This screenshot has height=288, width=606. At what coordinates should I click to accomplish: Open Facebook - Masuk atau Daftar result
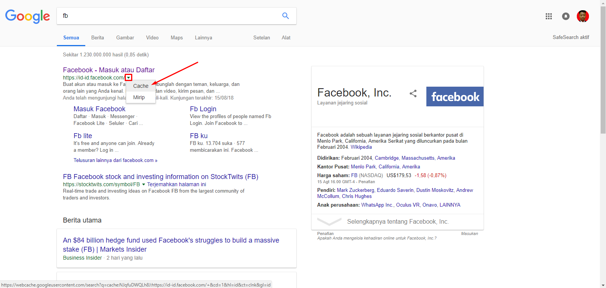[109, 70]
